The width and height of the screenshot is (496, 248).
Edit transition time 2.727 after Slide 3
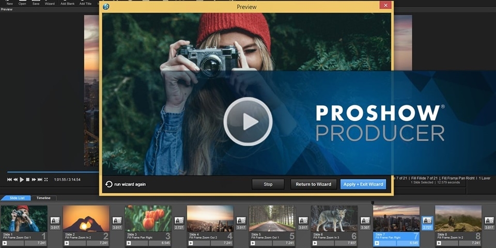[x=179, y=227]
